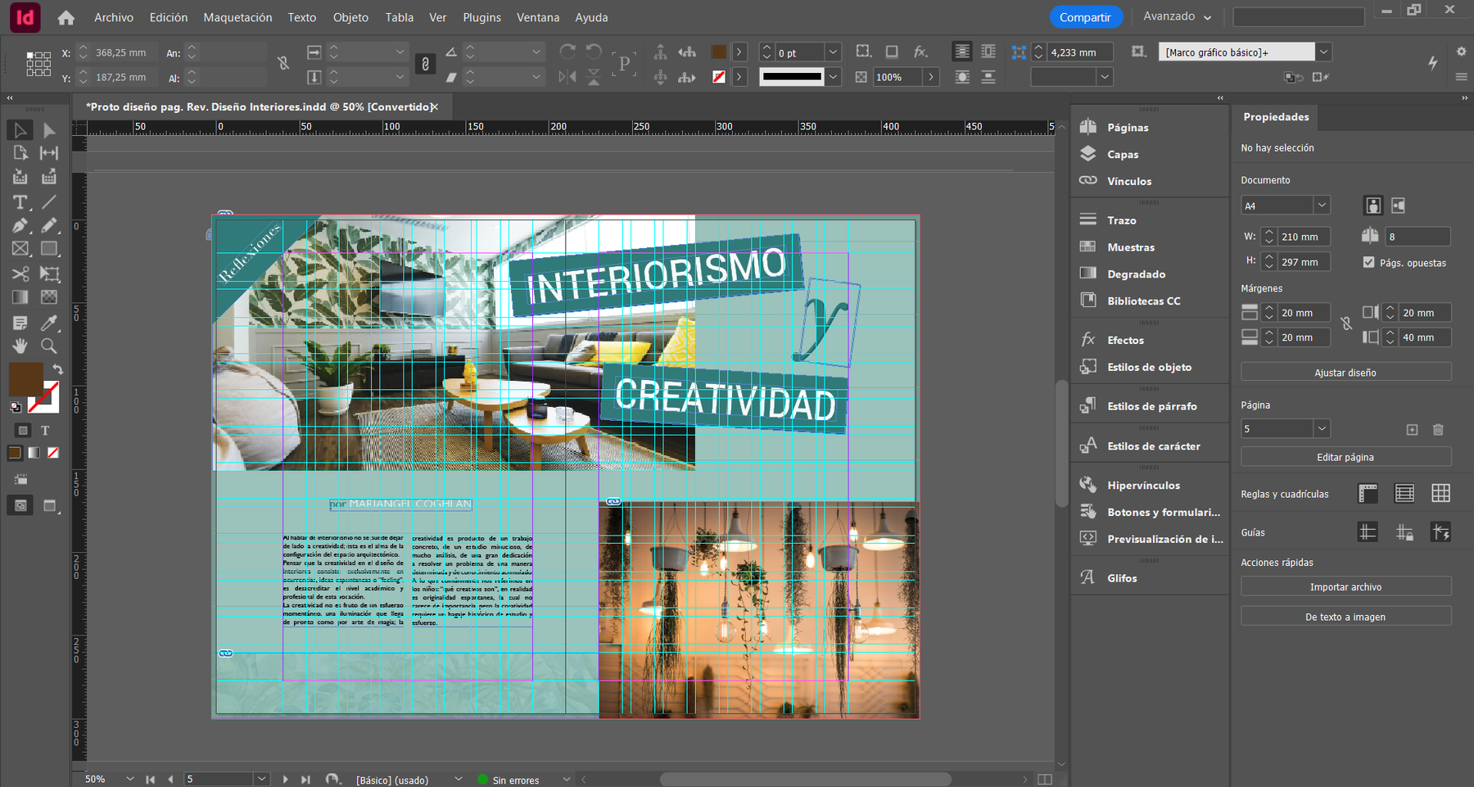Click the document width 210 mm field
Image resolution: width=1474 pixels, height=787 pixels.
tap(1303, 237)
